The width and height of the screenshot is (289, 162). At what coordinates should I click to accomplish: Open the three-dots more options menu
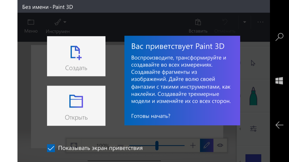pyautogui.click(x=260, y=22)
